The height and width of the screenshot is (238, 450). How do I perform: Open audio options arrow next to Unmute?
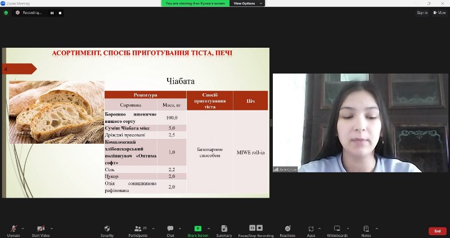23,228
